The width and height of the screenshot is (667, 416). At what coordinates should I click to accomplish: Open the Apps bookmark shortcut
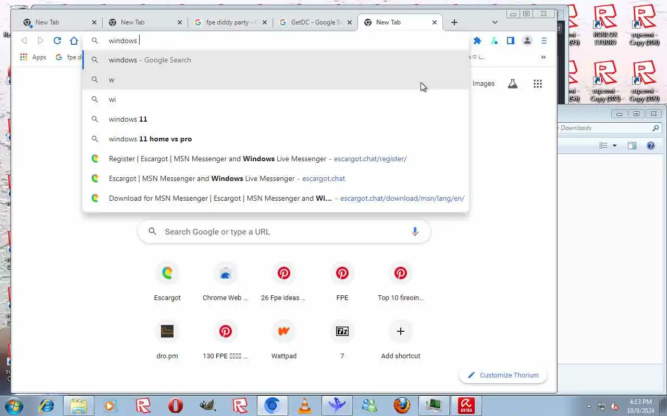coord(33,57)
